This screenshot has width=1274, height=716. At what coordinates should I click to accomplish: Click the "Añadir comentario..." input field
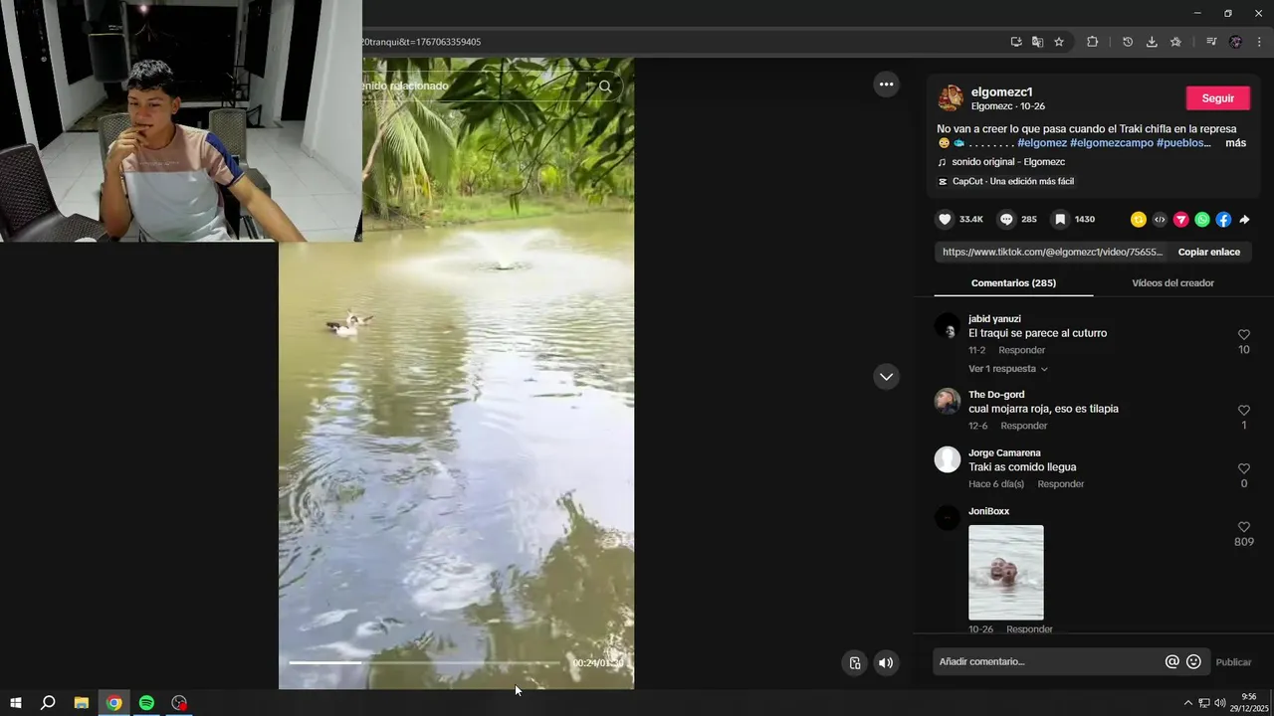(1045, 662)
